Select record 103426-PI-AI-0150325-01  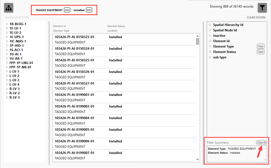pyautogui.click(x=124, y=63)
